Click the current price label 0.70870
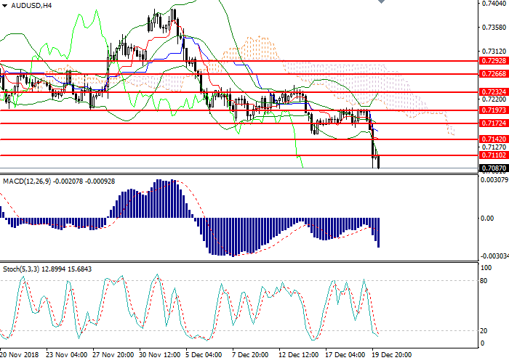The width and height of the screenshot is (509, 363). (493, 168)
